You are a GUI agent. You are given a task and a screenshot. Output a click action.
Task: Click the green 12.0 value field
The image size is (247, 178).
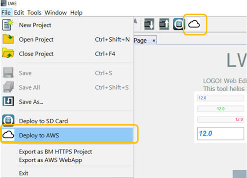pyautogui.click(x=220, y=109)
